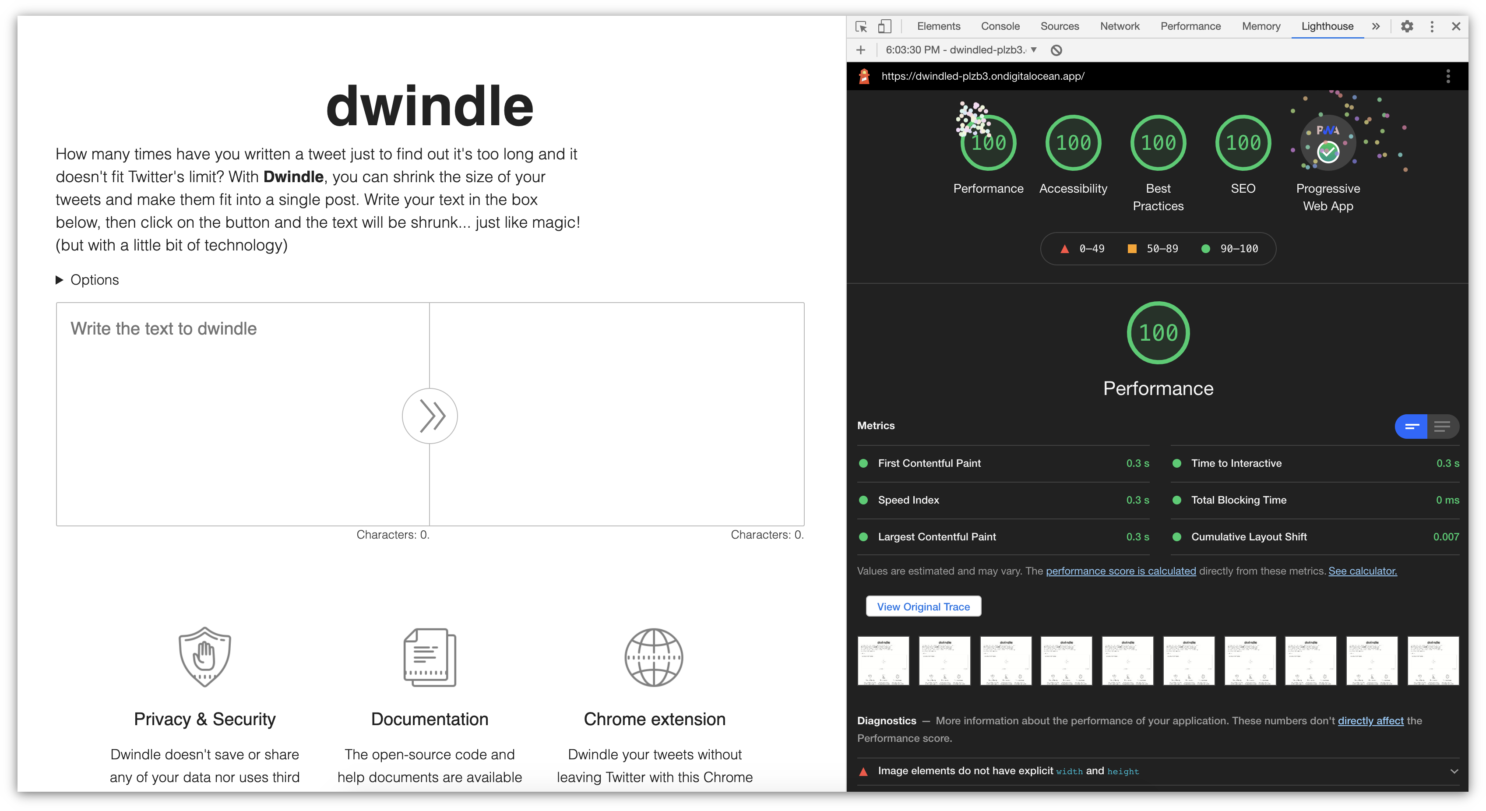
Task: Open DevTools customize vertical dots menu
Action: click(x=1432, y=27)
